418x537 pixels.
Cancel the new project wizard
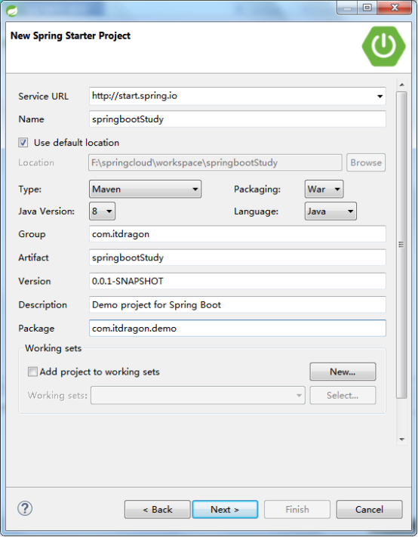tap(369, 509)
